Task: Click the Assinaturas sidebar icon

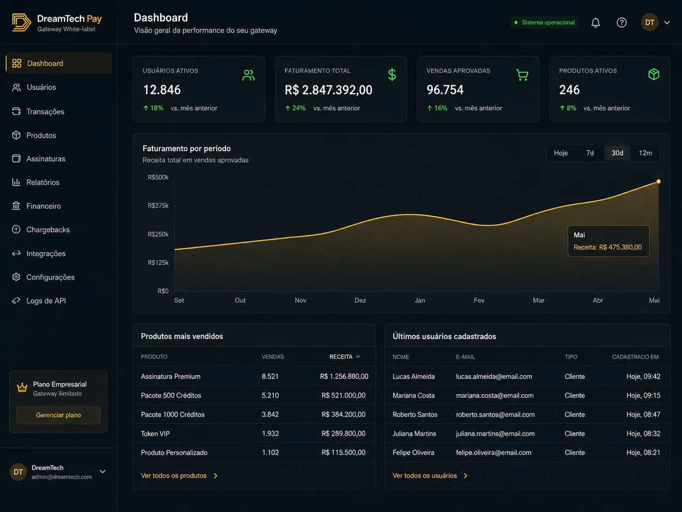Action: [x=17, y=158]
